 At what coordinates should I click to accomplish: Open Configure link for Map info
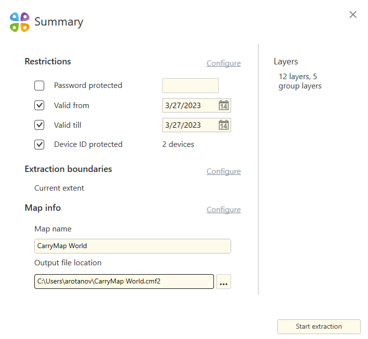[x=223, y=210]
